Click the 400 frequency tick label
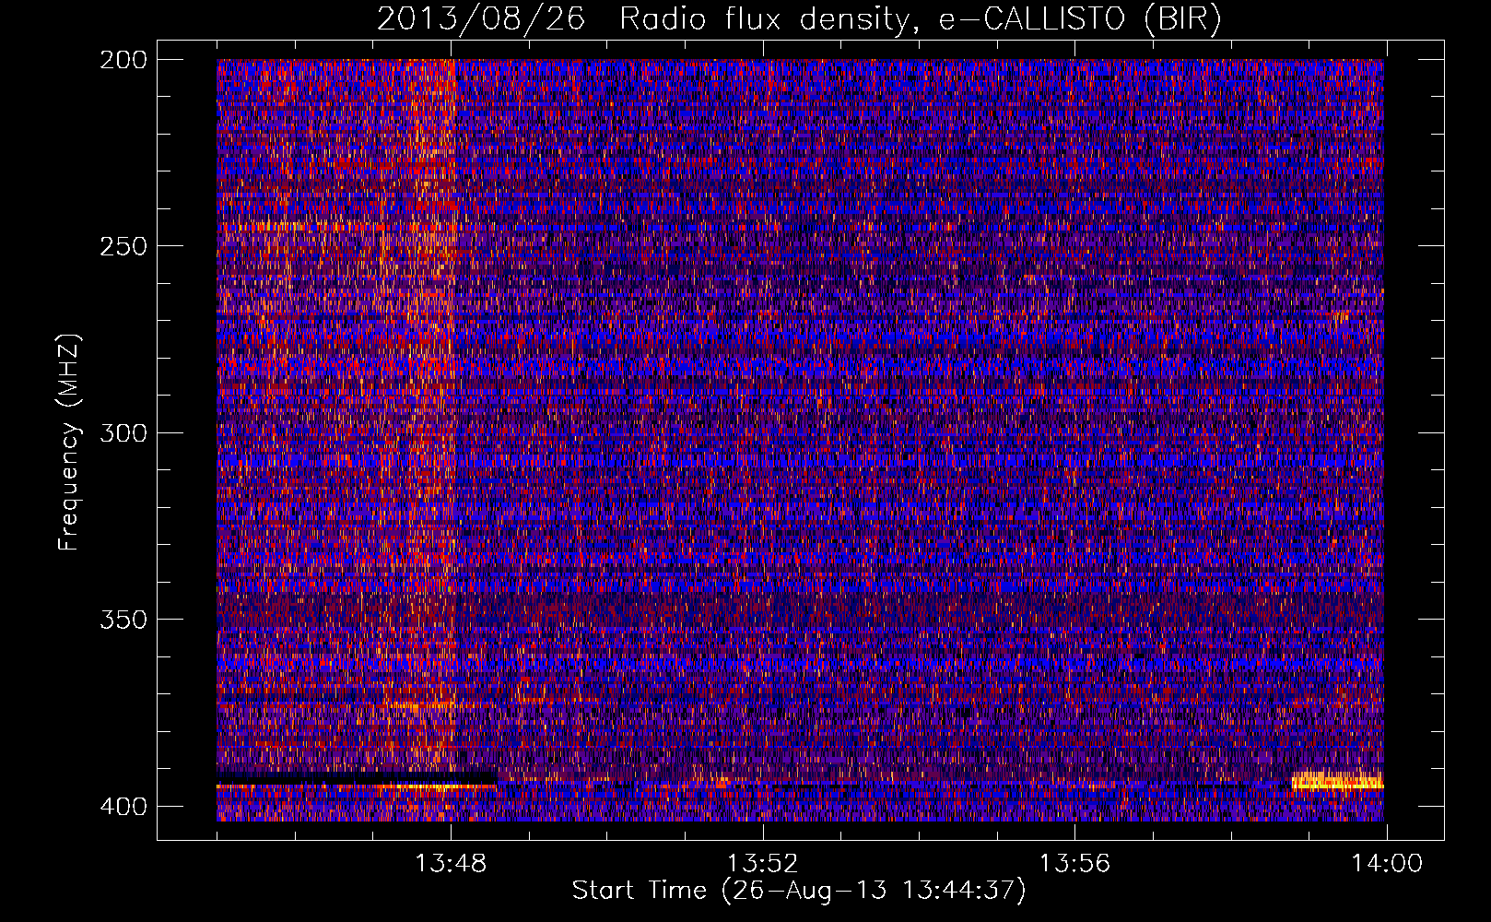 pos(123,807)
